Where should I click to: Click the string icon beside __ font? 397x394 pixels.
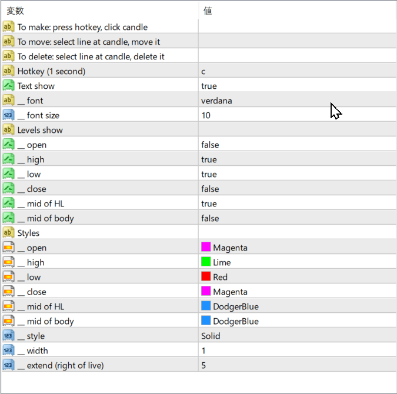pos(8,101)
